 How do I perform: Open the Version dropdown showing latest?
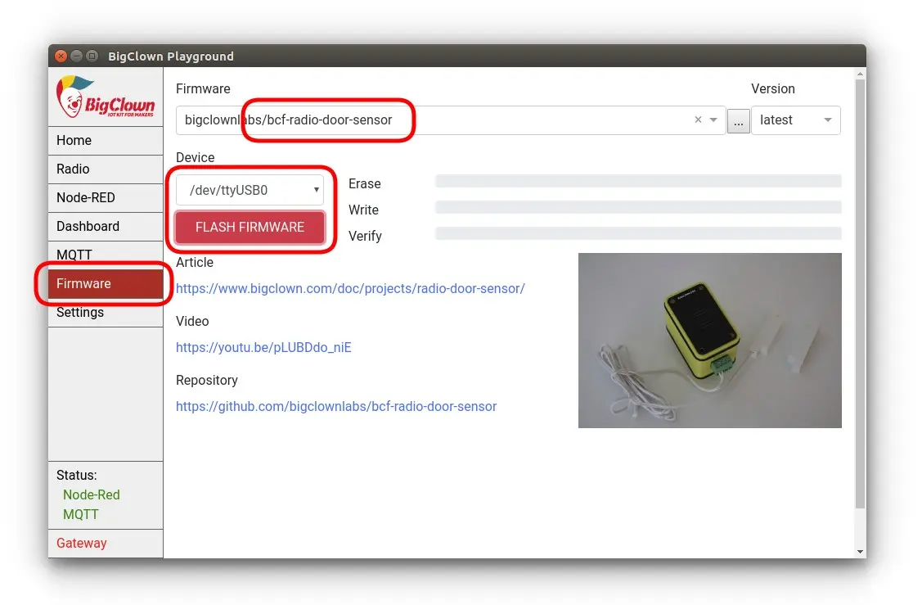coord(795,120)
